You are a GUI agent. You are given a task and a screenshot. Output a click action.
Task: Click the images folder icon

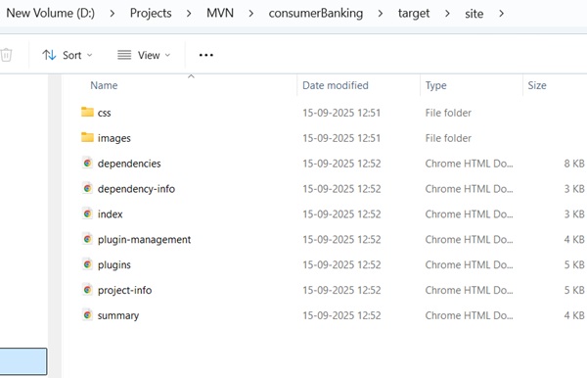pos(87,137)
